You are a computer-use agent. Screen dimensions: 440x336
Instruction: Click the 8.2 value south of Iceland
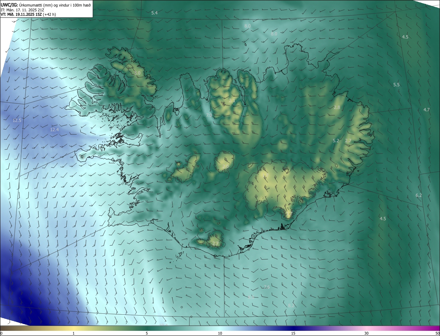point(291,306)
